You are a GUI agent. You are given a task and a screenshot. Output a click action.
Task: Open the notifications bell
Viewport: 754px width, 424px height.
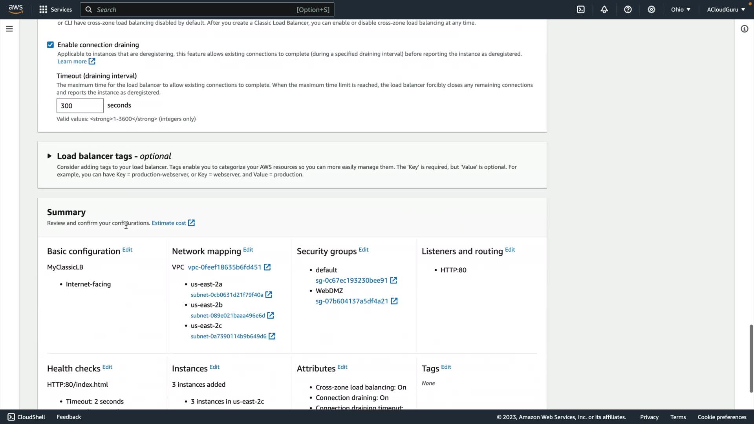coord(604,9)
